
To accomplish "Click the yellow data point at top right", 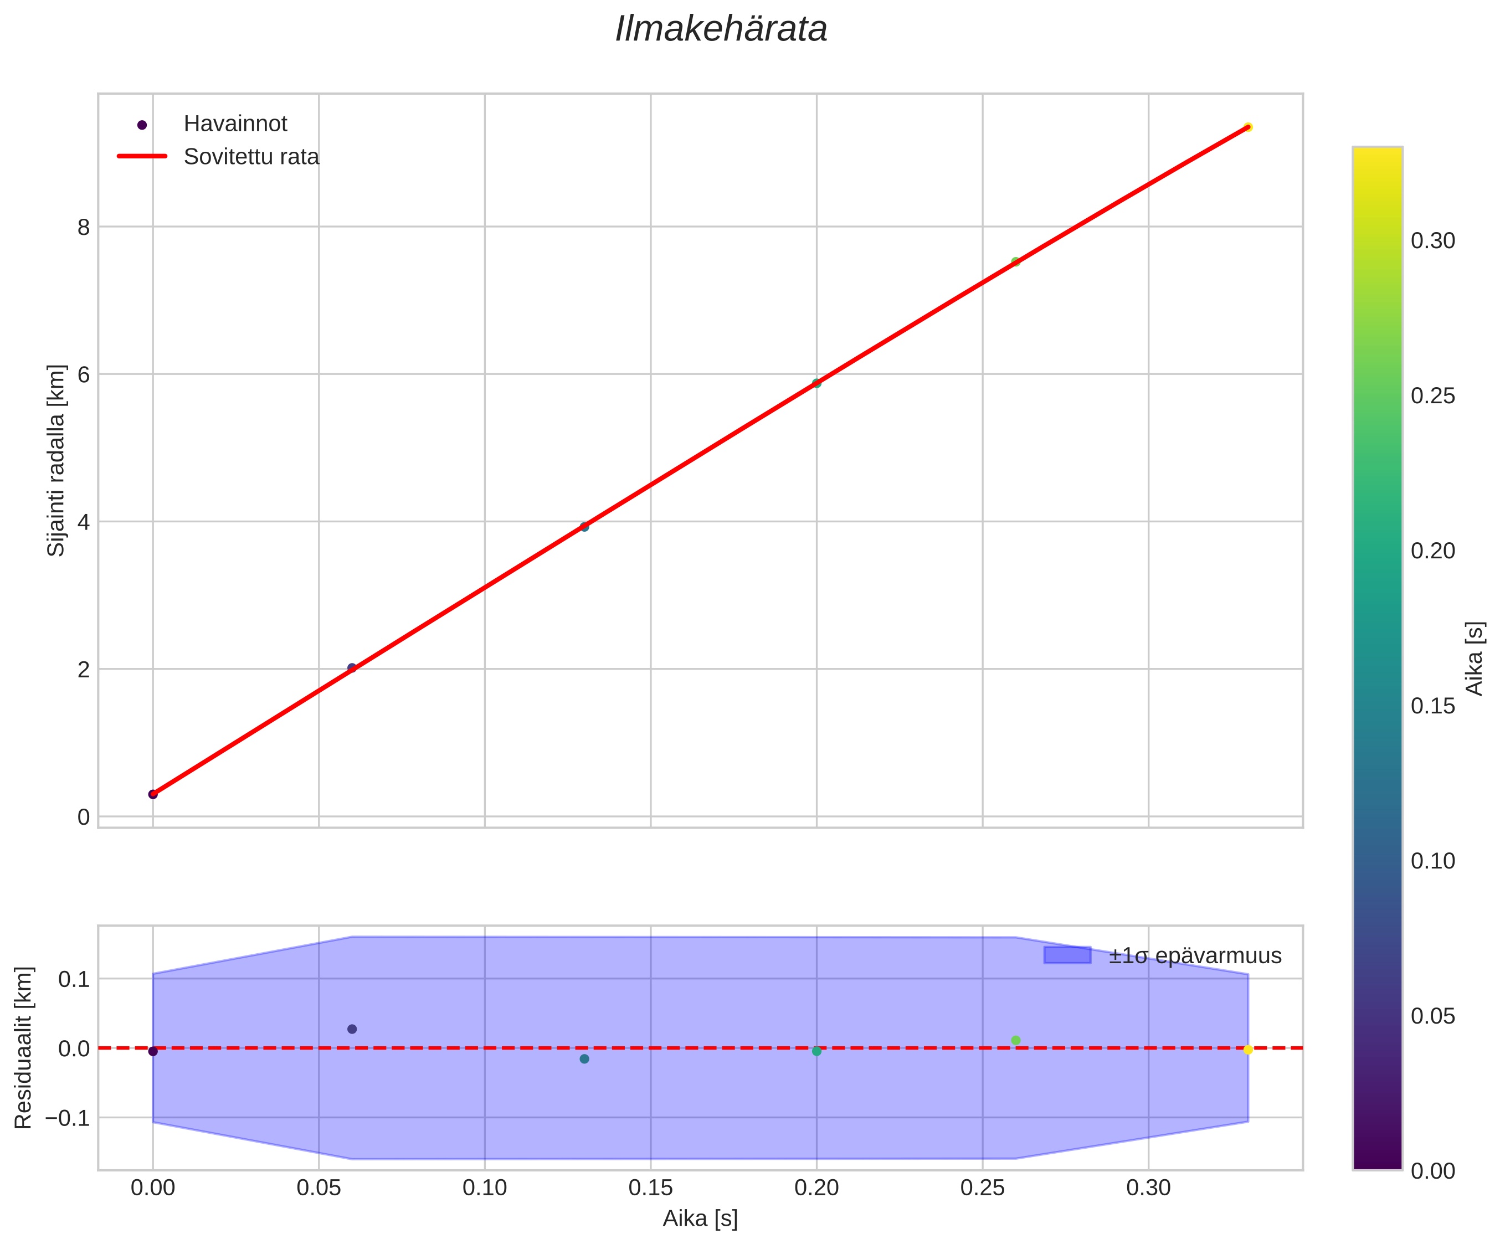I will (1247, 127).
